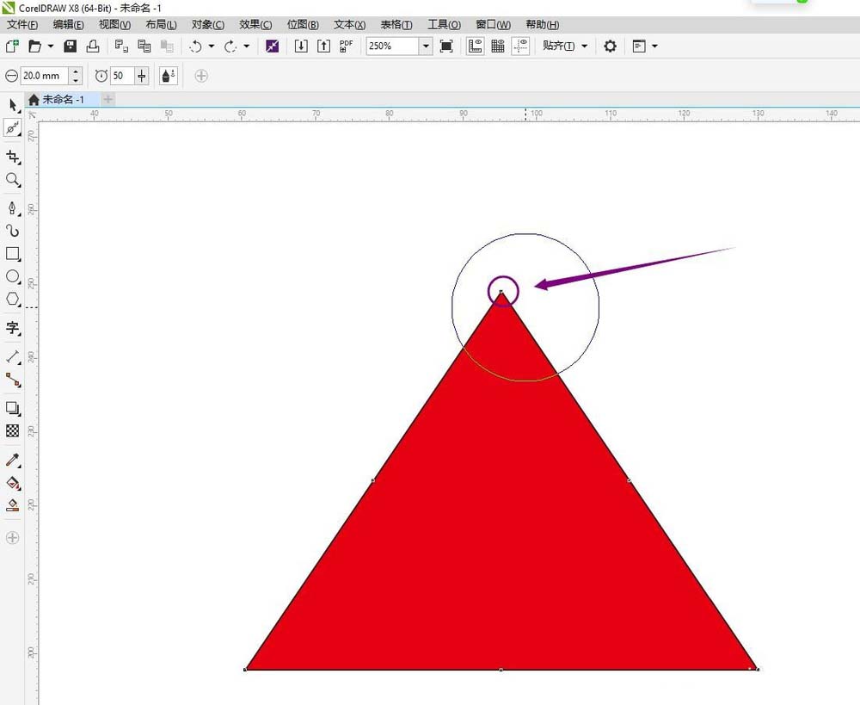Click the Copy icon in toolbar

144,46
